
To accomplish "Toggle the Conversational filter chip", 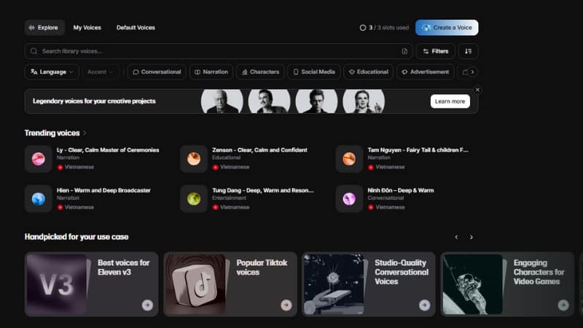I will [156, 72].
